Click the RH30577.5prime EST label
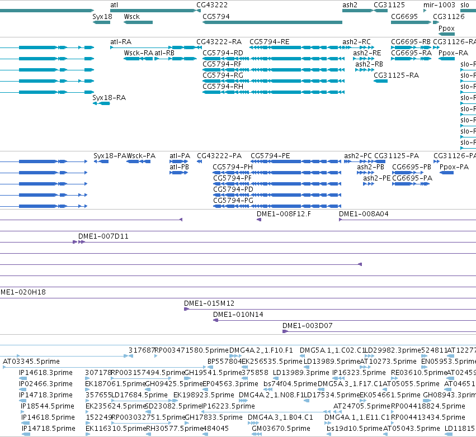Screen dimensions: 476x437 (174, 429)
